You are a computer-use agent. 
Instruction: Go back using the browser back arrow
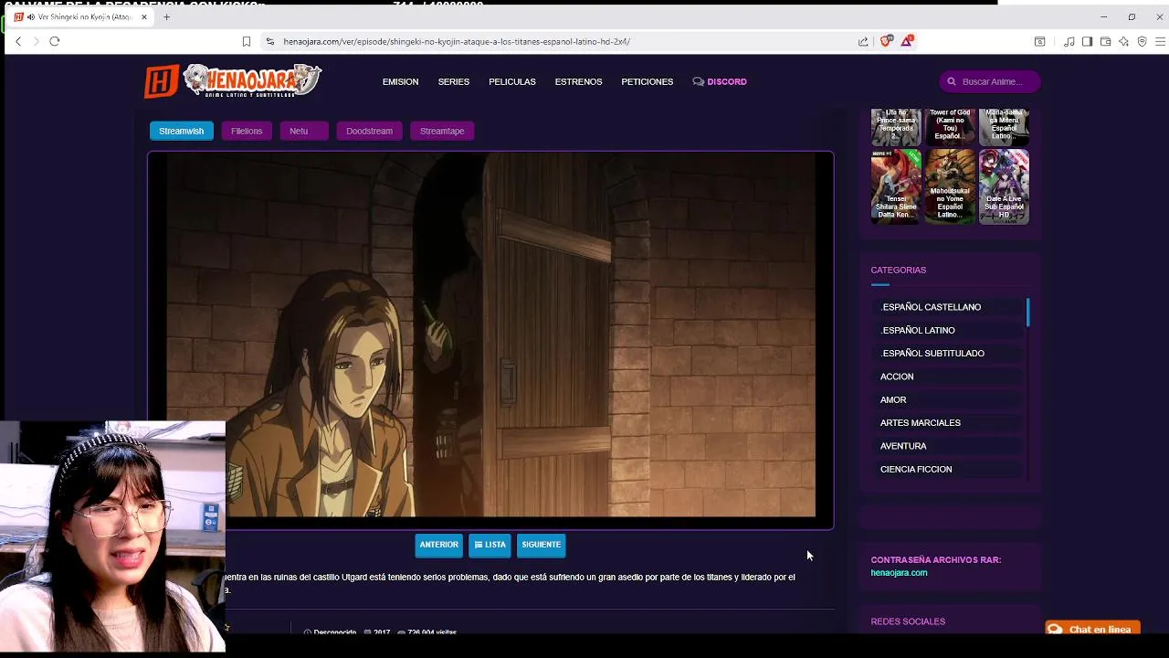click(x=17, y=41)
